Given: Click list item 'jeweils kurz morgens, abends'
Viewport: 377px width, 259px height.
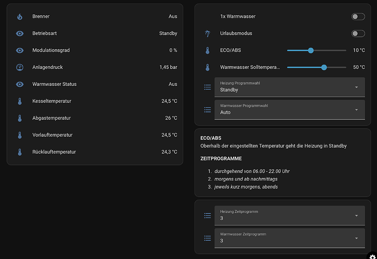Looking at the screenshot, I should click(x=246, y=187).
